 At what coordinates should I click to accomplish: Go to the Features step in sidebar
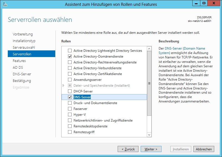[x=19, y=61]
